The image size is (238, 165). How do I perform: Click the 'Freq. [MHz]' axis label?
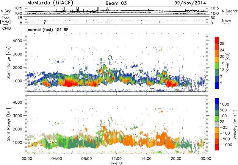[x=5, y=20]
